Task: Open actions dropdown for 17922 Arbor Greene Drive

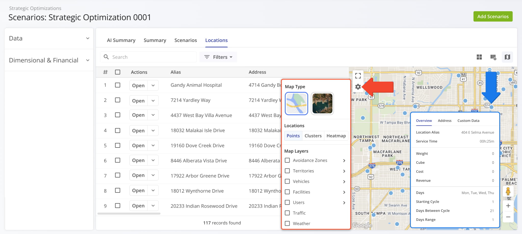Action: click(x=153, y=175)
